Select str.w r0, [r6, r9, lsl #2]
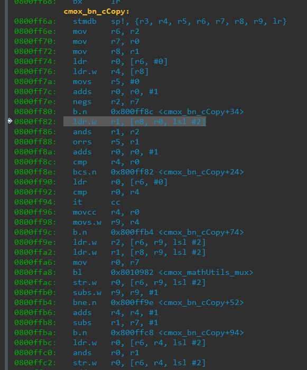 pyautogui.click(x=139, y=282)
